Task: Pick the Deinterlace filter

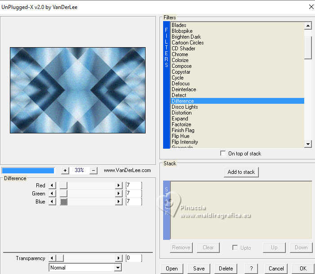Action: (x=237, y=89)
